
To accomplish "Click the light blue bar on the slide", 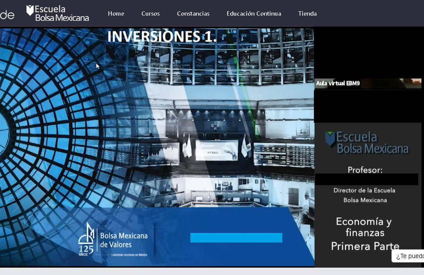I will [x=236, y=238].
